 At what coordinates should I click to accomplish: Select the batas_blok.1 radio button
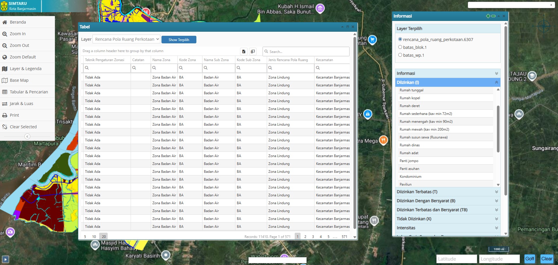[x=400, y=47]
